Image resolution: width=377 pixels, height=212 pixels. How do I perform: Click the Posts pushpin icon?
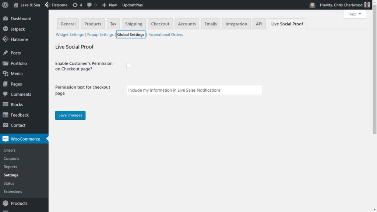6,53
